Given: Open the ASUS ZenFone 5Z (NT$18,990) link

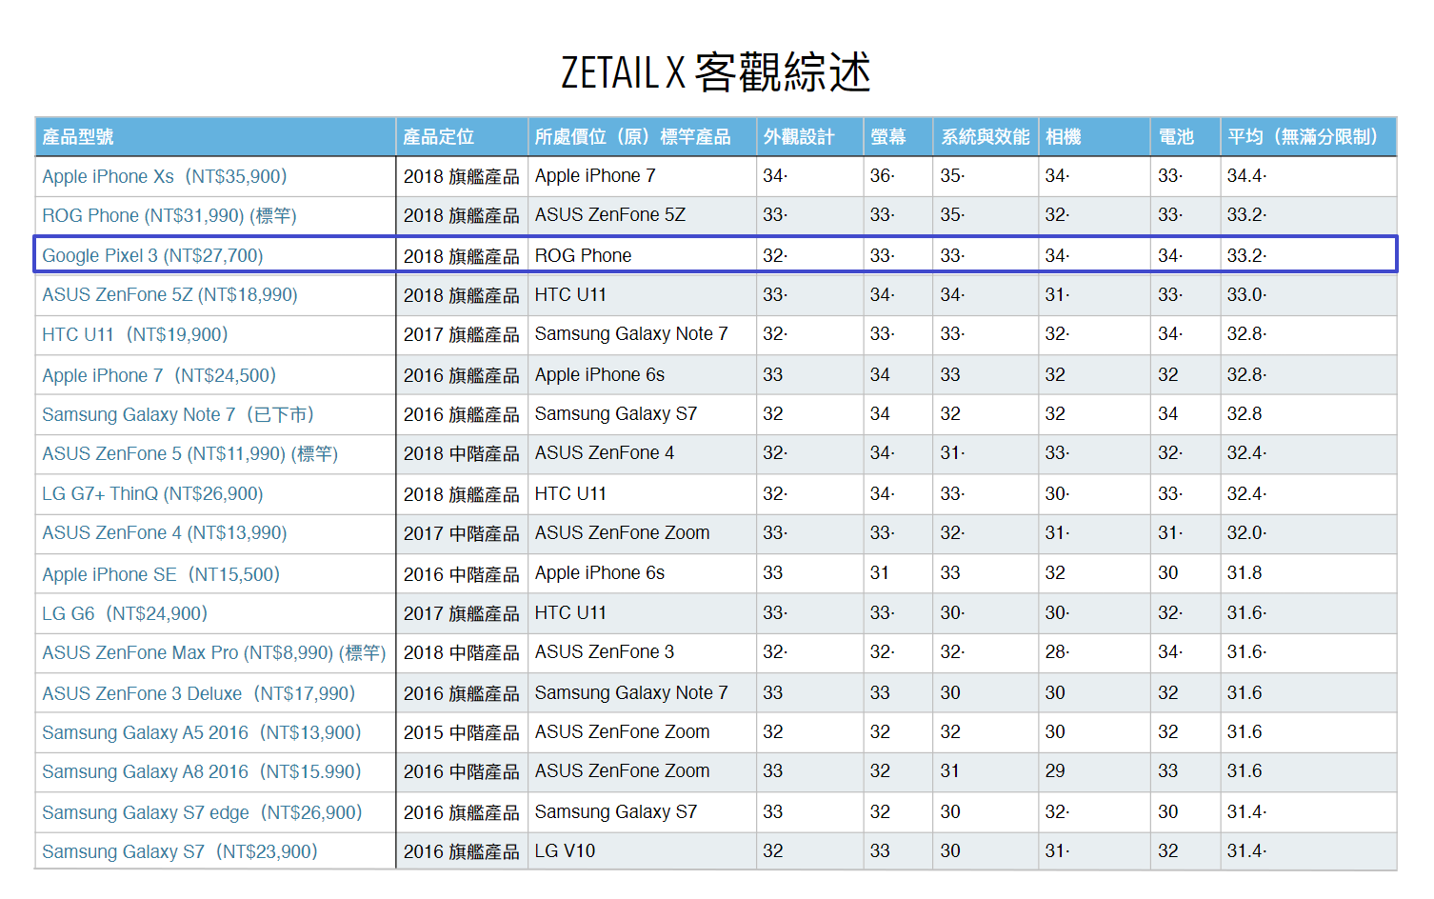Looking at the screenshot, I should click(x=169, y=295).
